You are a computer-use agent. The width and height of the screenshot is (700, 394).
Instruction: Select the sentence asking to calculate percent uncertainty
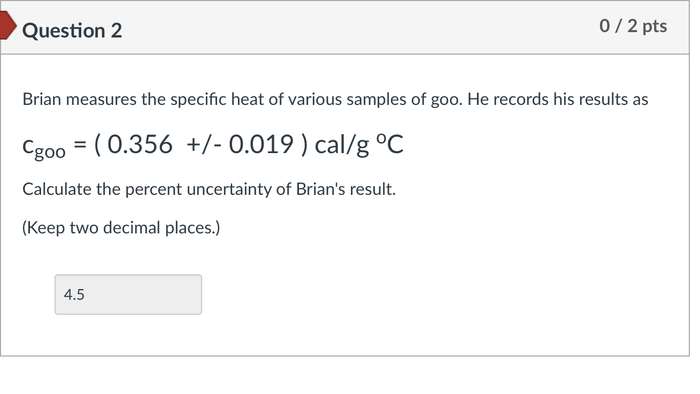pyautogui.click(x=209, y=188)
